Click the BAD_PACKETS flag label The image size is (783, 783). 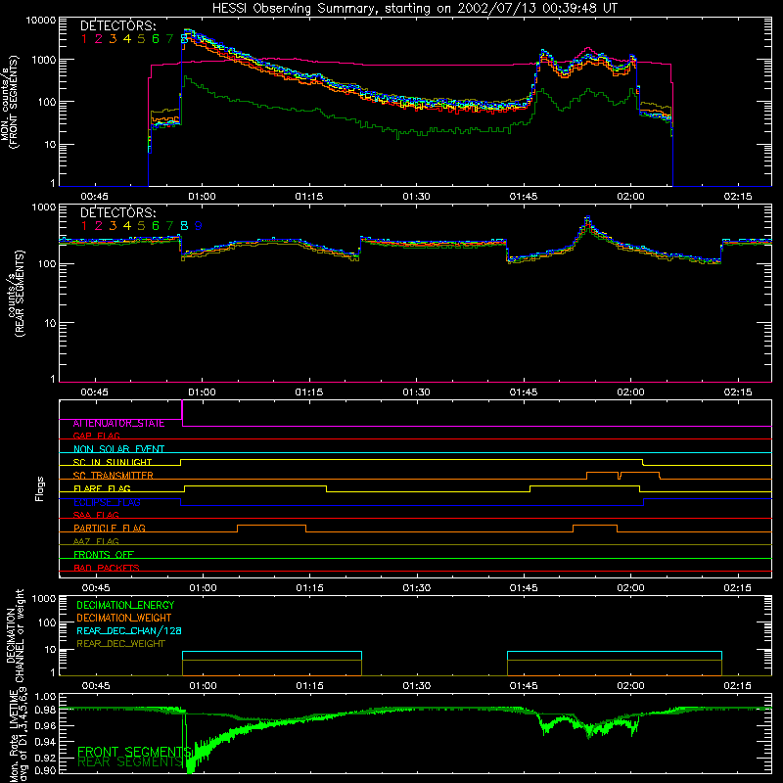tap(107, 568)
